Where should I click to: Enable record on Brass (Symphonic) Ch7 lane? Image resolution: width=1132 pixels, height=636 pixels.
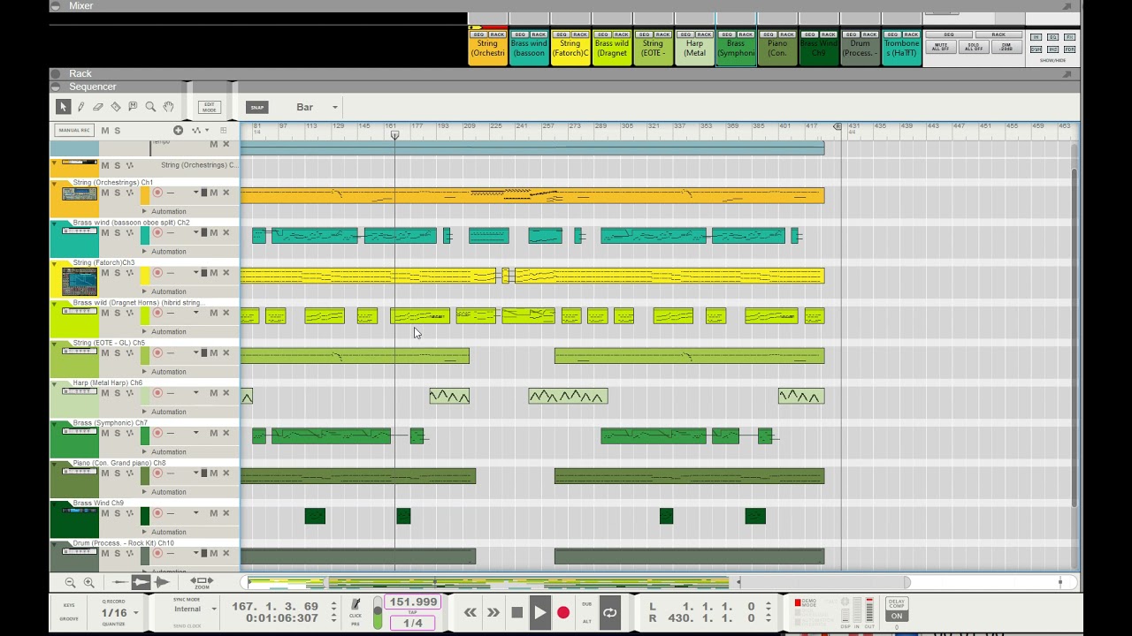(157, 433)
